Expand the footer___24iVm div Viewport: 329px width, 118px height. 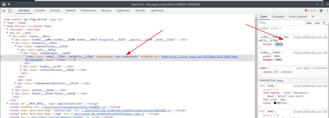13,94
